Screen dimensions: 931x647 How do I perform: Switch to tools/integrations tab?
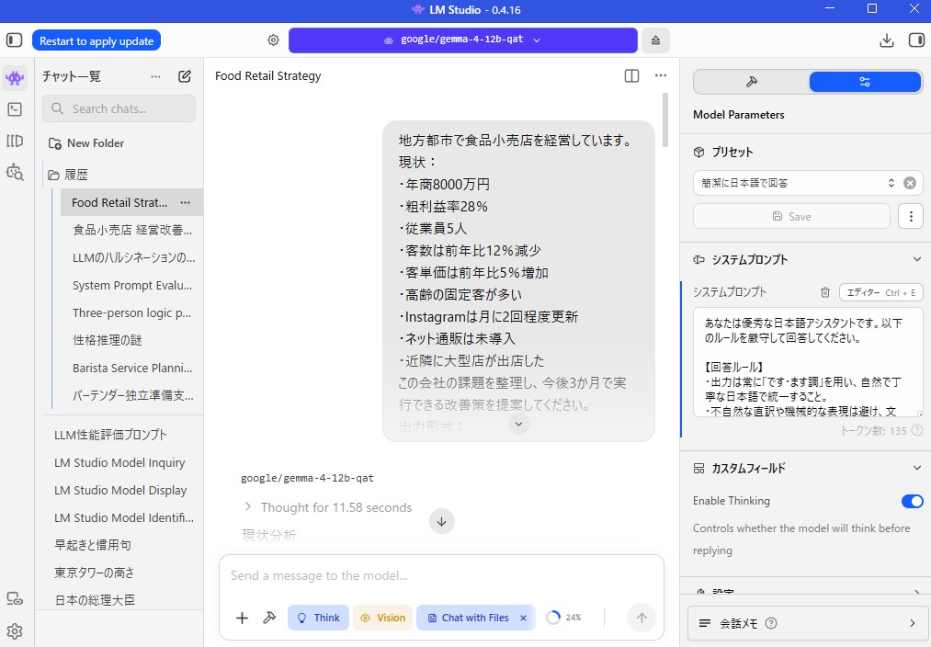point(752,82)
